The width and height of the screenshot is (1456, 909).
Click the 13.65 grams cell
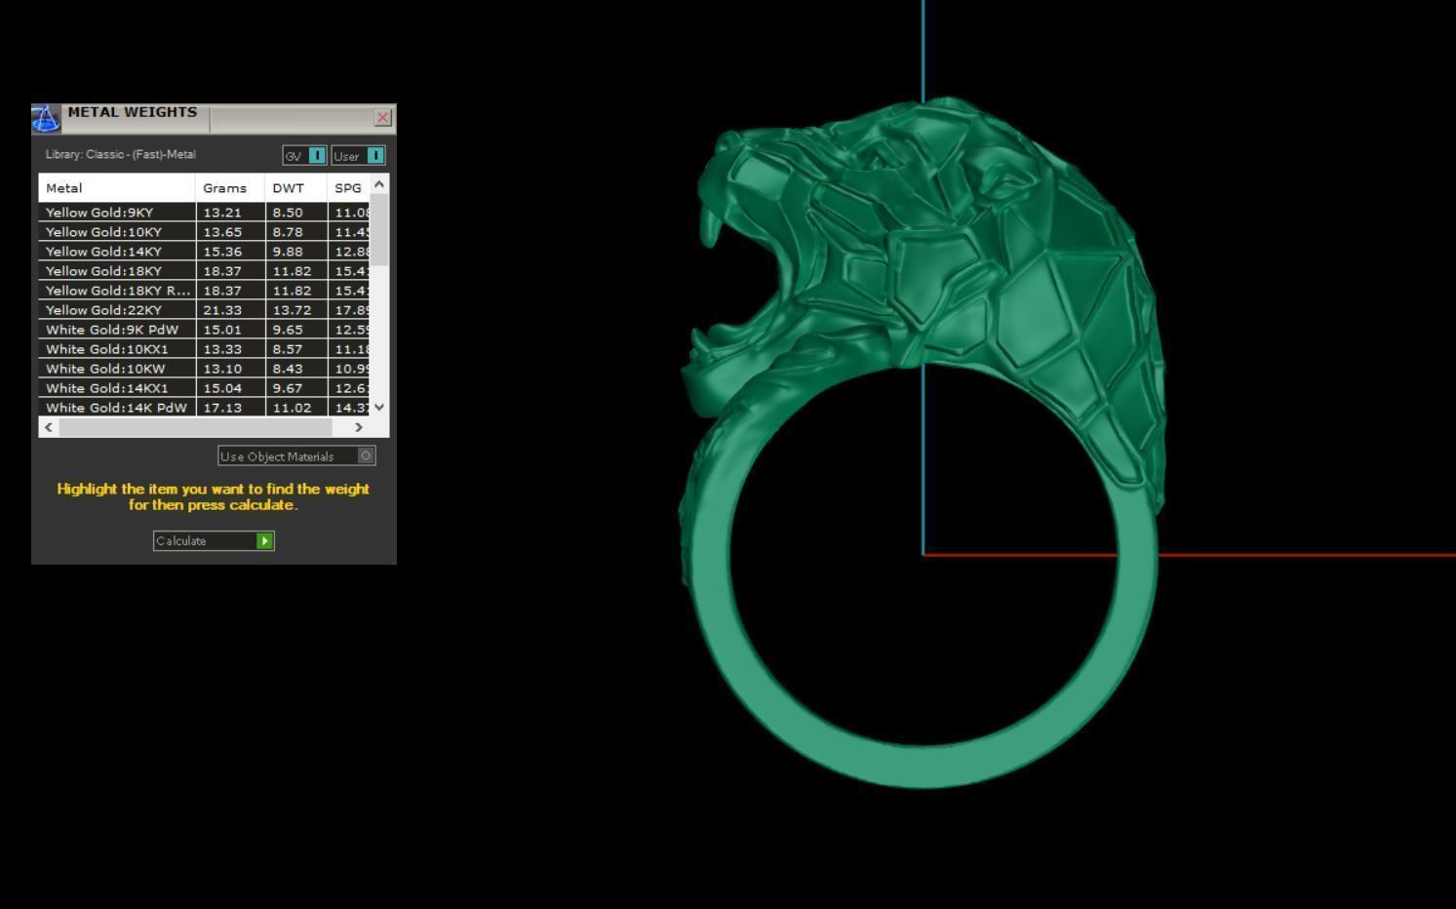(x=230, y=231)
